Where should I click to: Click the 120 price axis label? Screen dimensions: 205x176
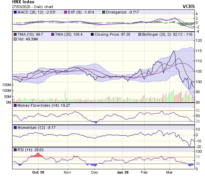199,40
